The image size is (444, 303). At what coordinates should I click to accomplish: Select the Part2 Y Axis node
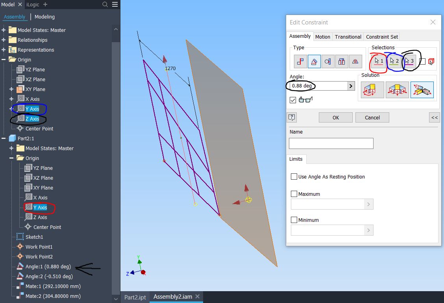coord(40,208)
